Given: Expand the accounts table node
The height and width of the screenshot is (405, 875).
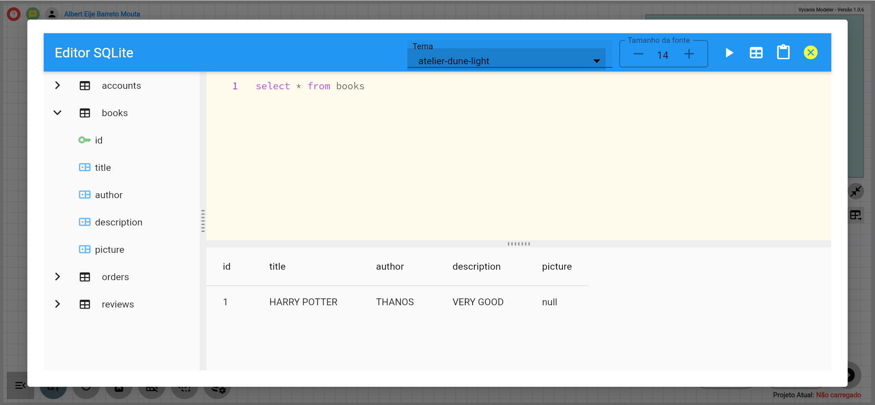Looking at the screenshot, I should pos(57,86).
